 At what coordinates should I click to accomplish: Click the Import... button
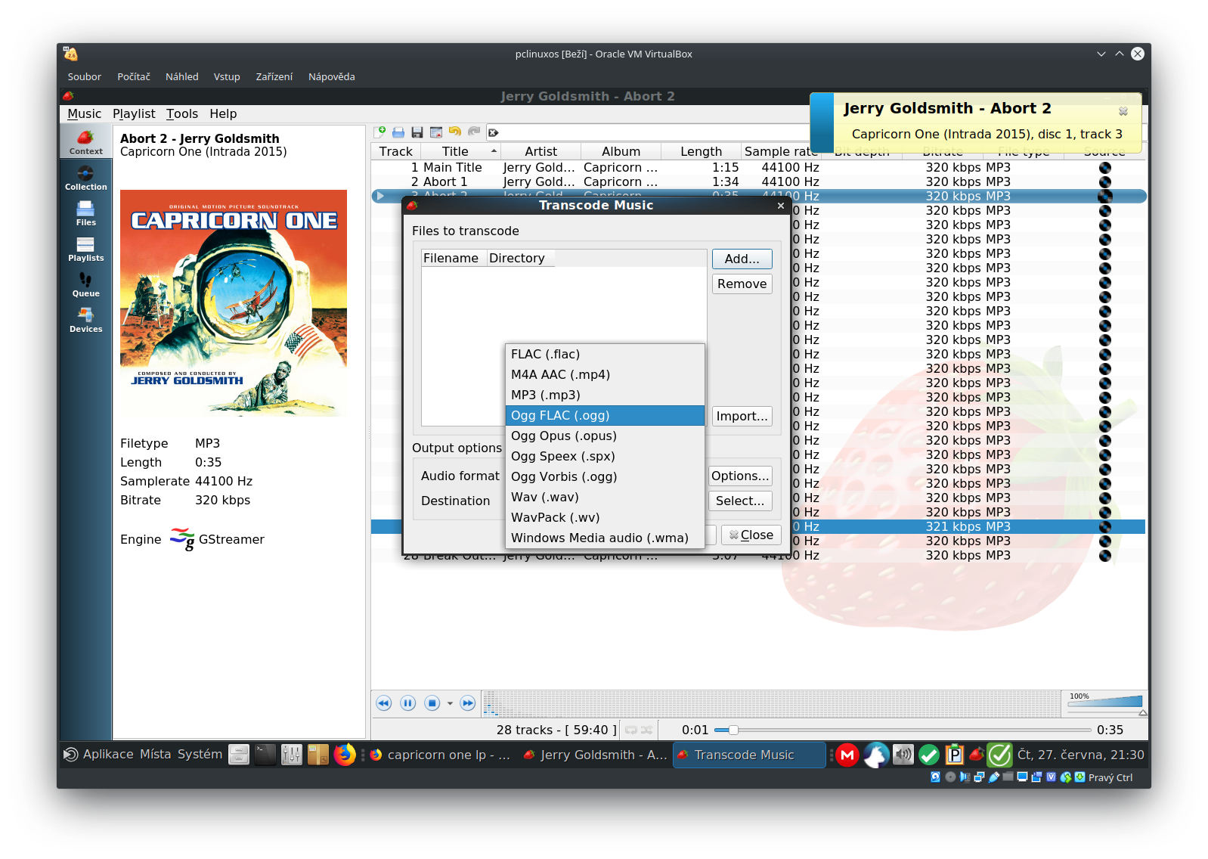coord(742,417)
